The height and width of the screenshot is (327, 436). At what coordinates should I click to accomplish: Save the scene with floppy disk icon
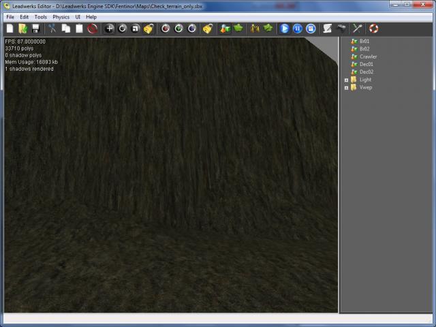click(x=35, y=29)
